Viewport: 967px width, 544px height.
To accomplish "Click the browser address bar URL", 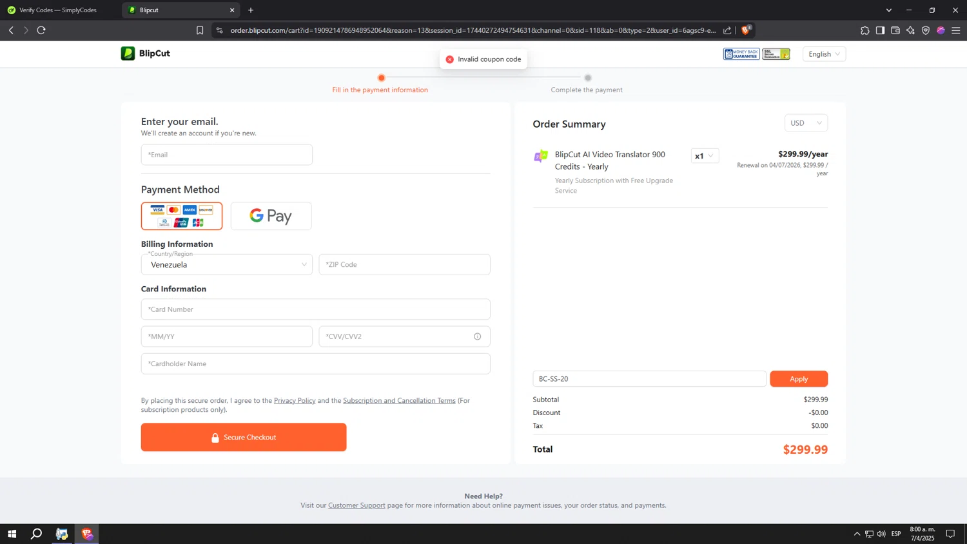I will 473,30.
